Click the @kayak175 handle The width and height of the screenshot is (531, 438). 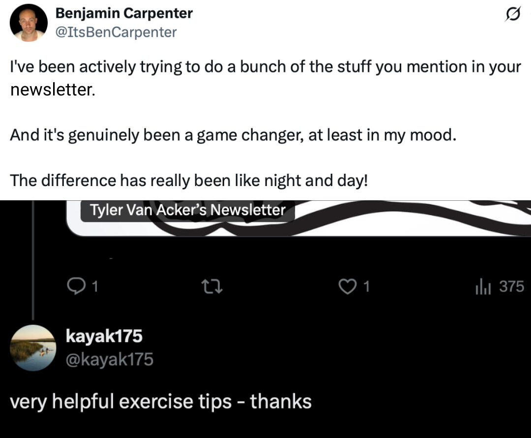click(110, 360)
